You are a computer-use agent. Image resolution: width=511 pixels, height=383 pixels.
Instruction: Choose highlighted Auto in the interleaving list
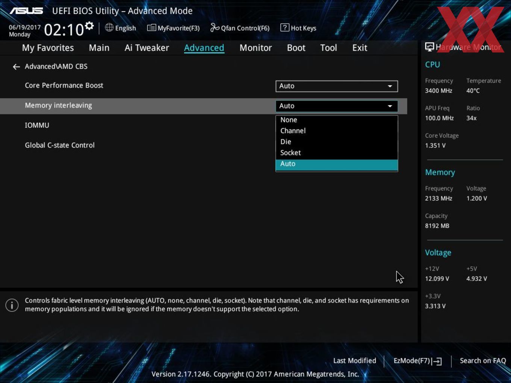click(x=337, y=164)
